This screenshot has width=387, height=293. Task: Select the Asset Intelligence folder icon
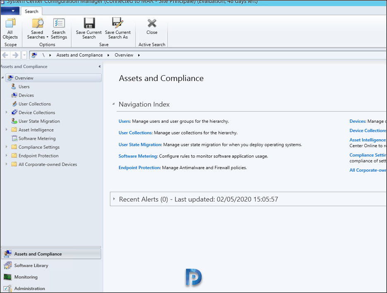tap(14, 130)
